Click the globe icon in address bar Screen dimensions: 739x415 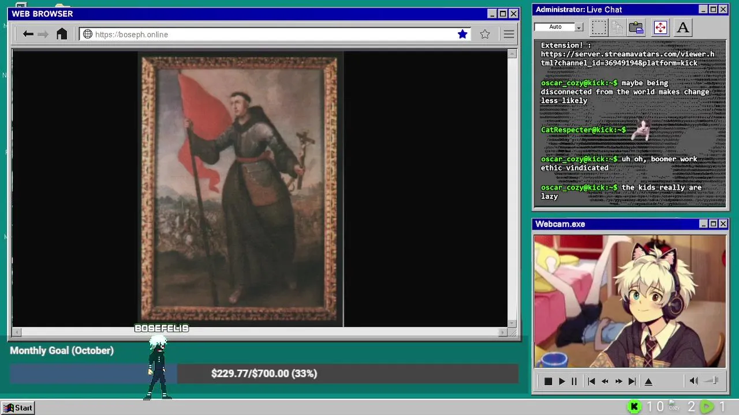coord(88,35)
